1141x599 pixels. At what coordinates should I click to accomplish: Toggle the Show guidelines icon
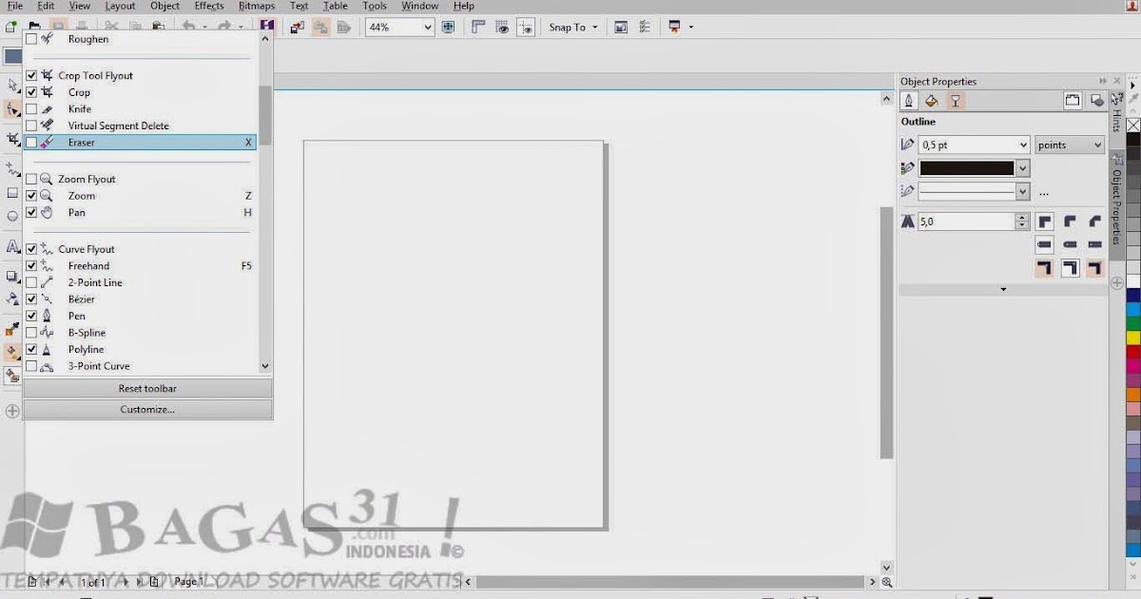(x=526, y=28)
